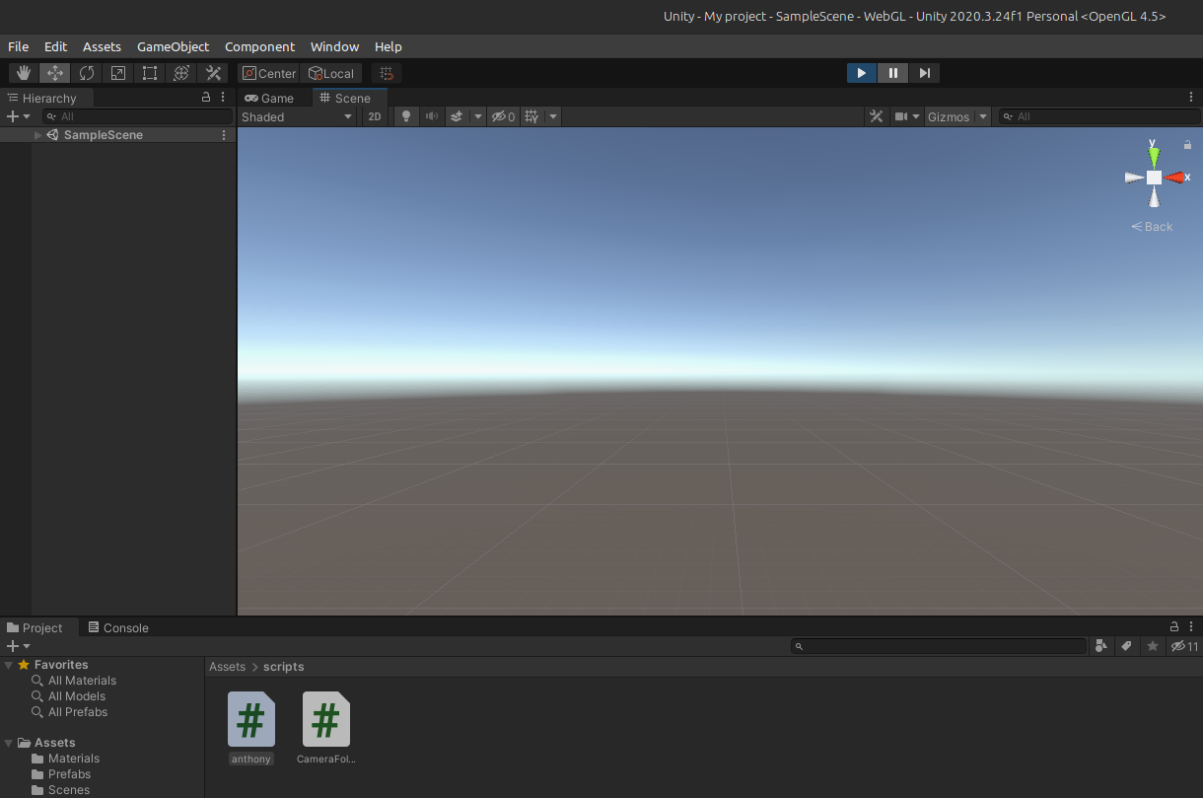Toggle scene lighting with lightbulb icon

pos(404,116)
